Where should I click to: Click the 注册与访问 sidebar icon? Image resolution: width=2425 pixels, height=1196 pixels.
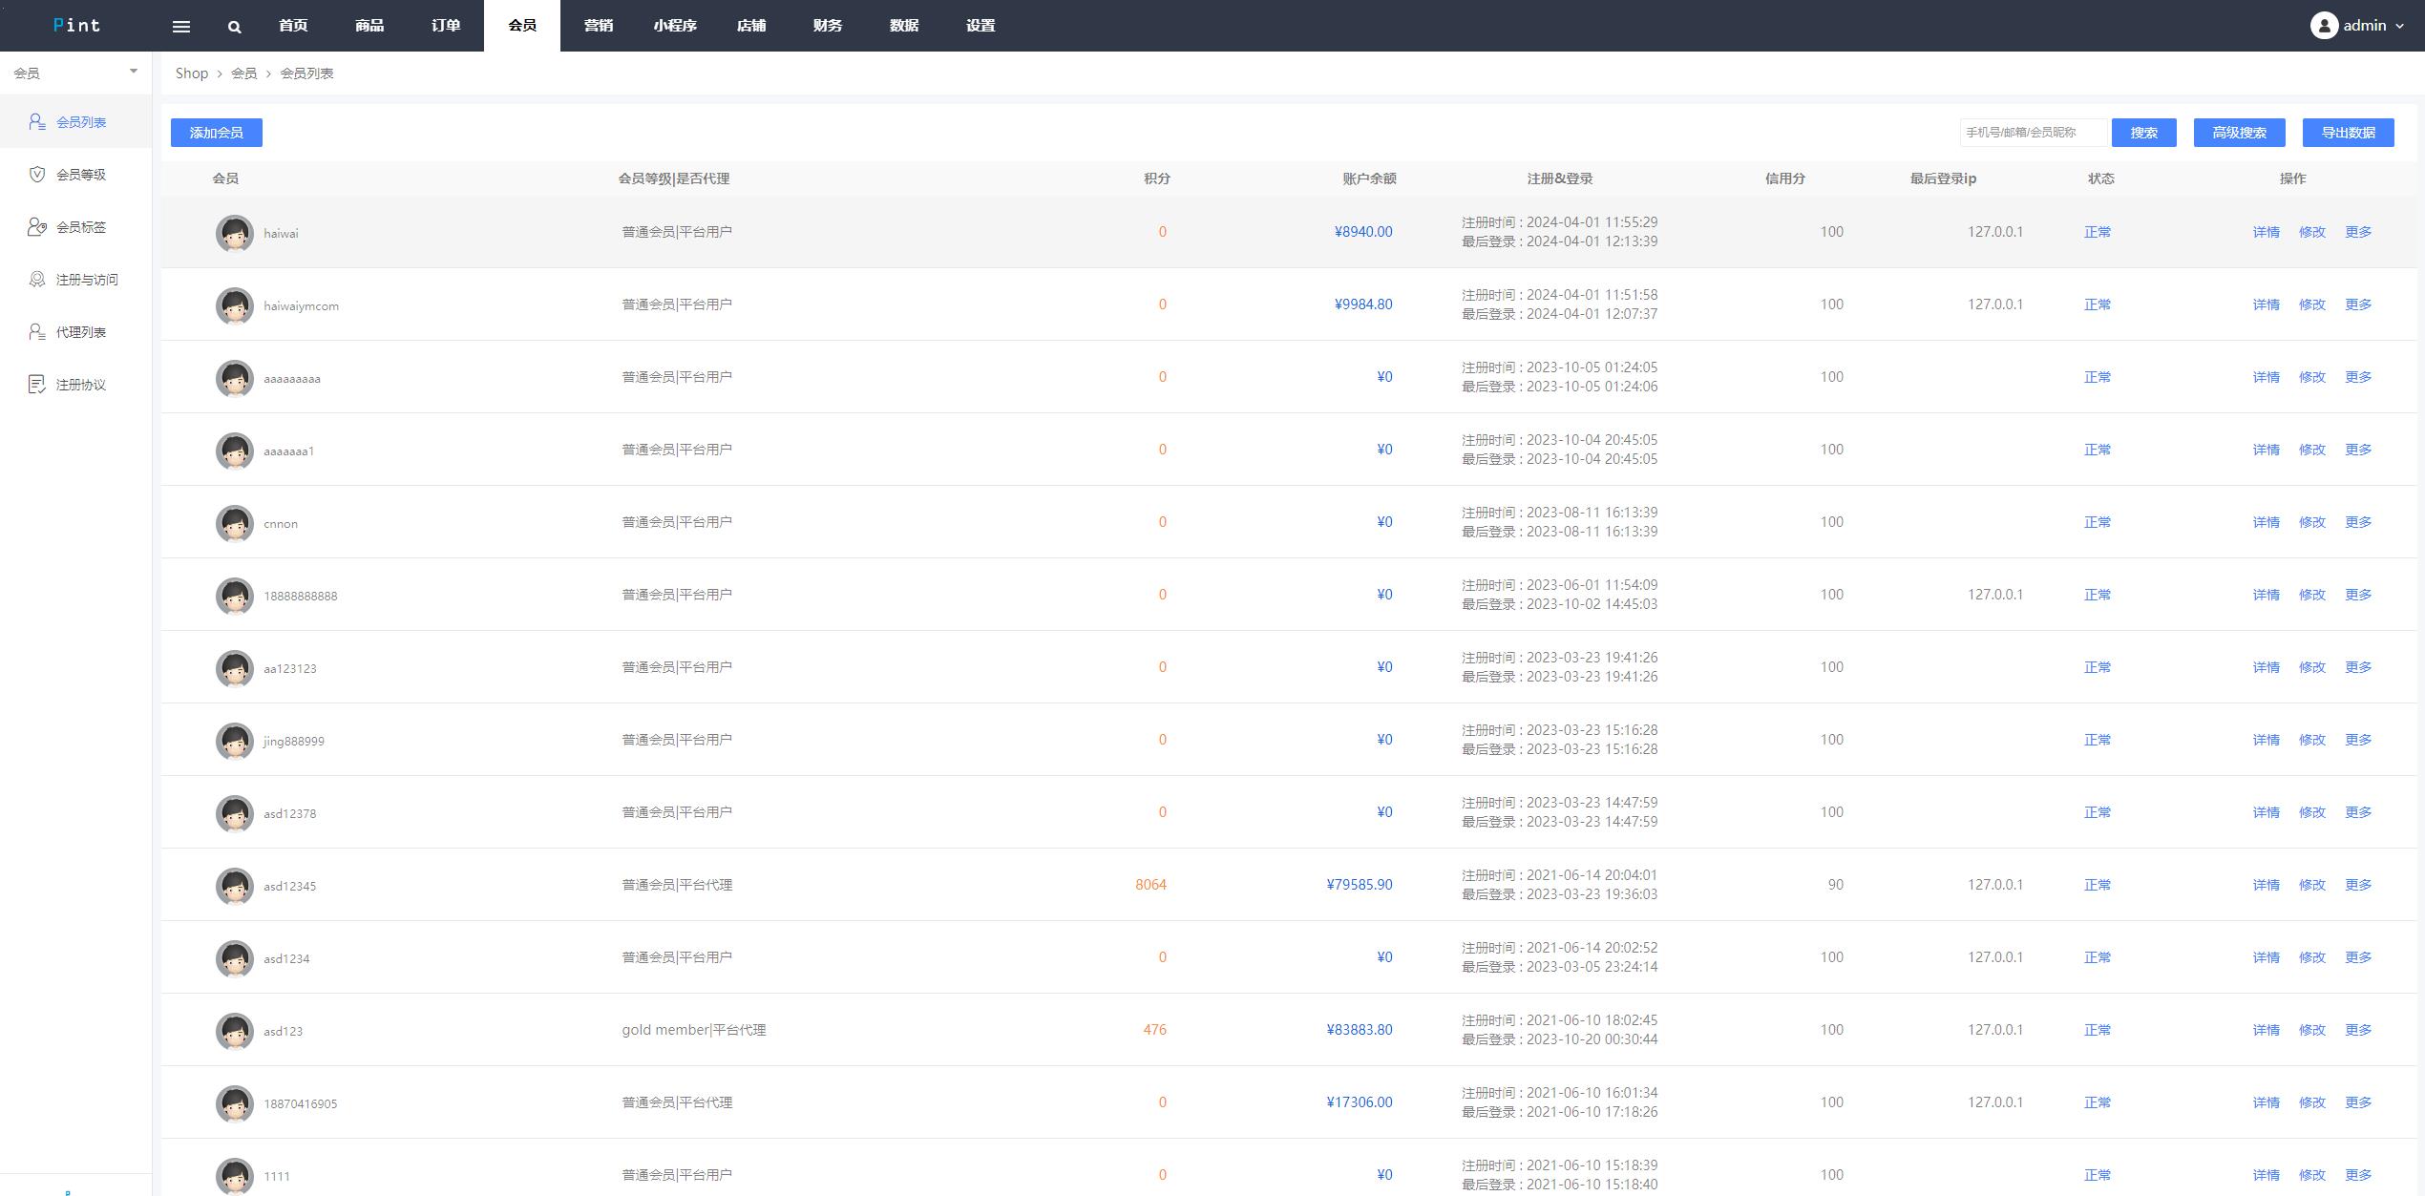coord(37,279)
